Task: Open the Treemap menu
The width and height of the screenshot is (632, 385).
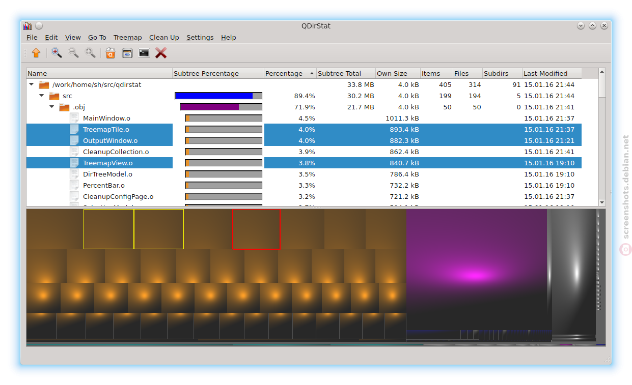Action: (x=128, y=38)
